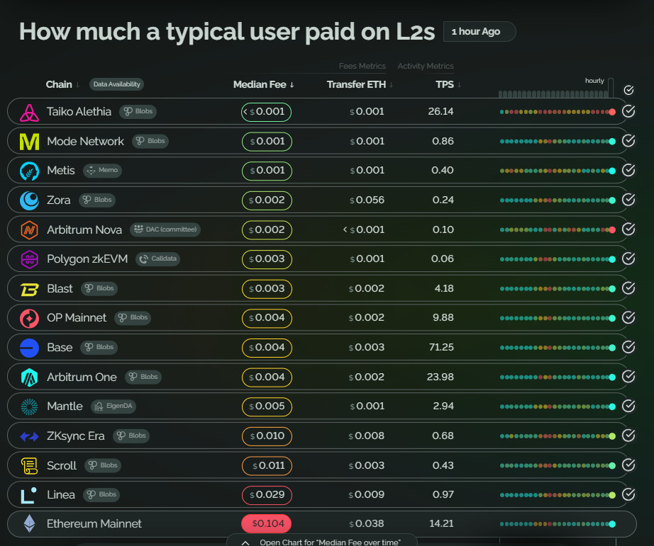Viewport: 654px width, 546px height.
Task: Click the OP Mainnet logo icon
Action: (29, 318)
